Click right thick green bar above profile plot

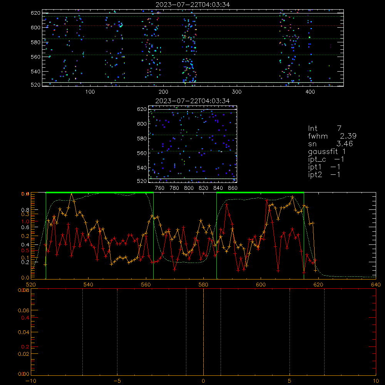tap(260, 192)
